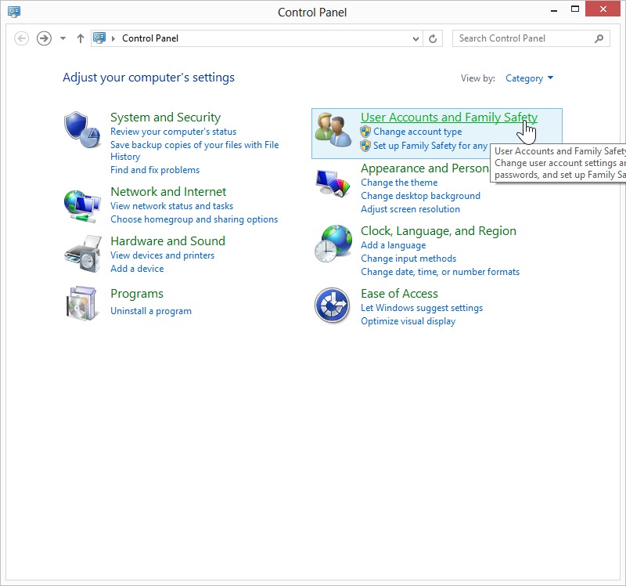
Task: Click Change desktop background link
Action: [420, 196]
